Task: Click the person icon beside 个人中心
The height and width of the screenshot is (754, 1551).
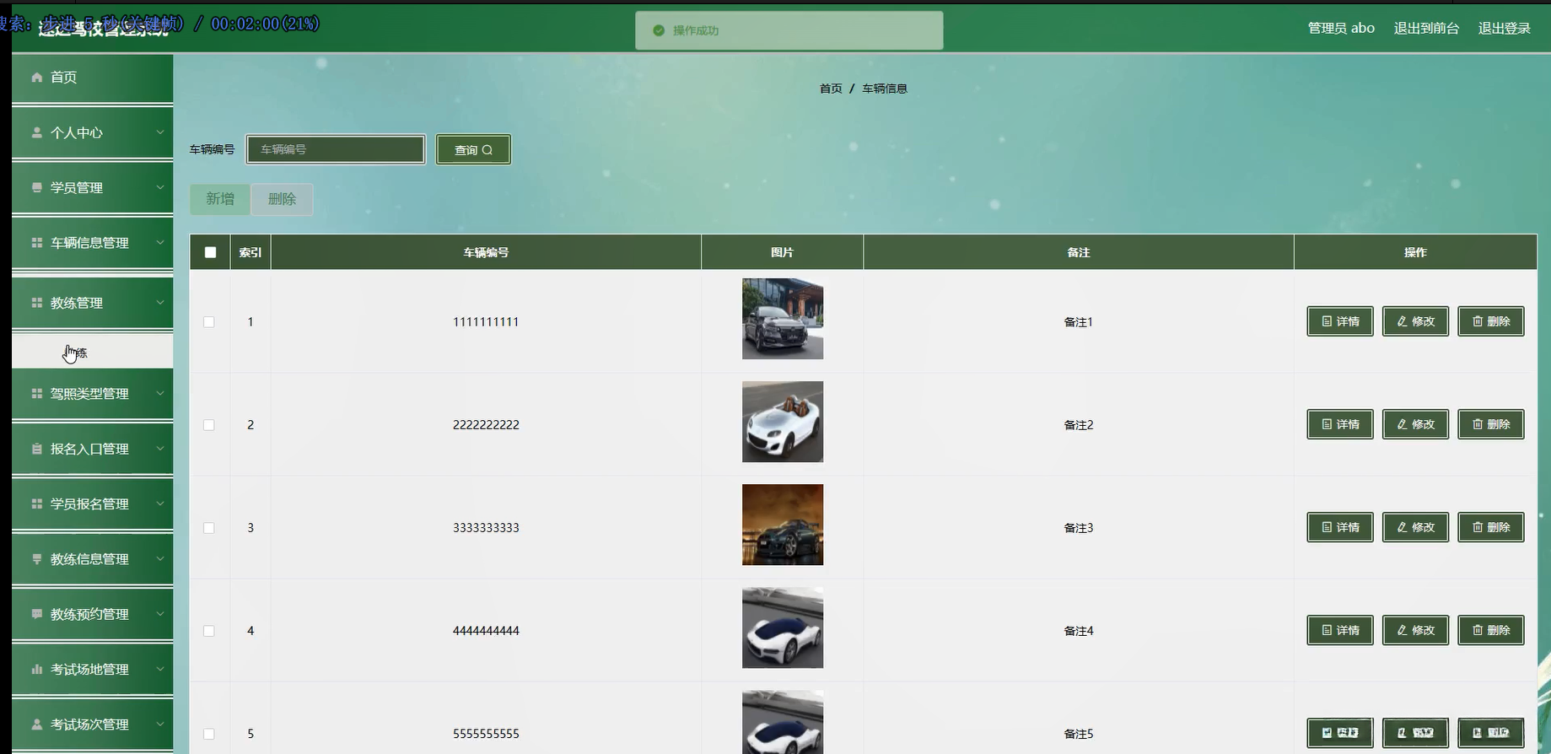Action: [x=37, y=132]
